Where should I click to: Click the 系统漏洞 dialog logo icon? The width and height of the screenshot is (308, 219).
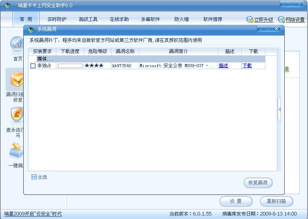(x=31, y=30)
